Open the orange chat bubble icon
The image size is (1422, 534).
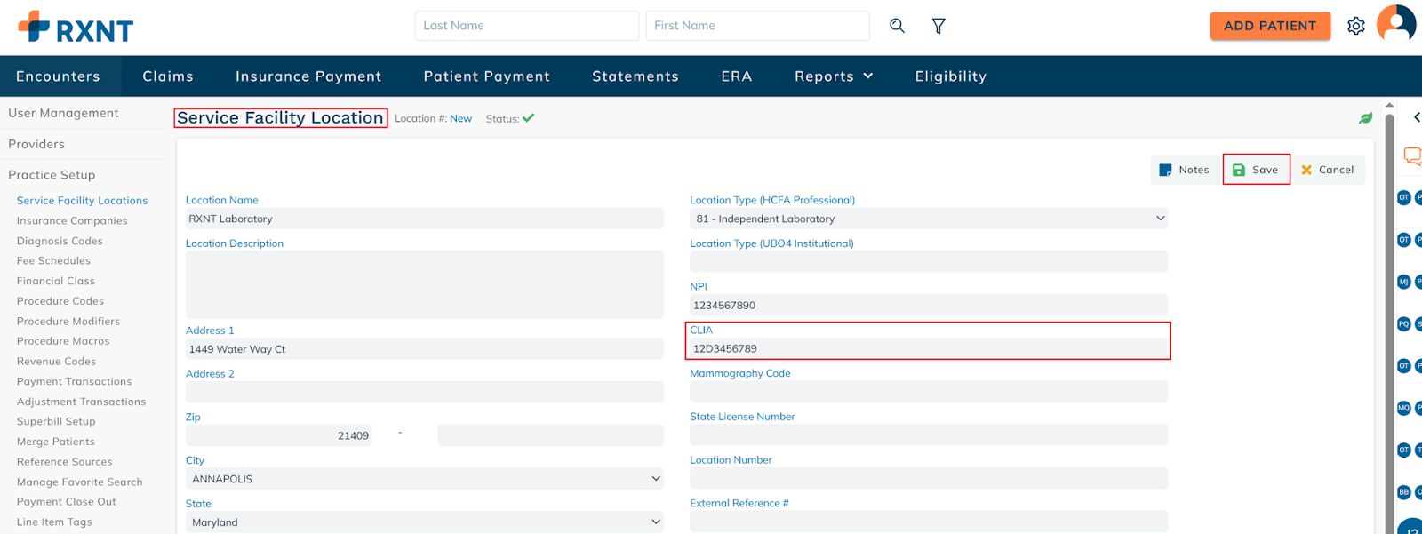(1411, 156)
